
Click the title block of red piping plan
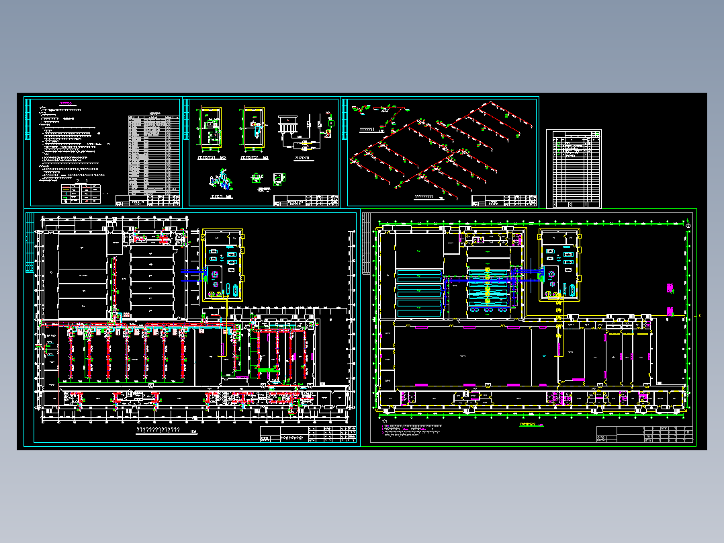click(308, 434)
